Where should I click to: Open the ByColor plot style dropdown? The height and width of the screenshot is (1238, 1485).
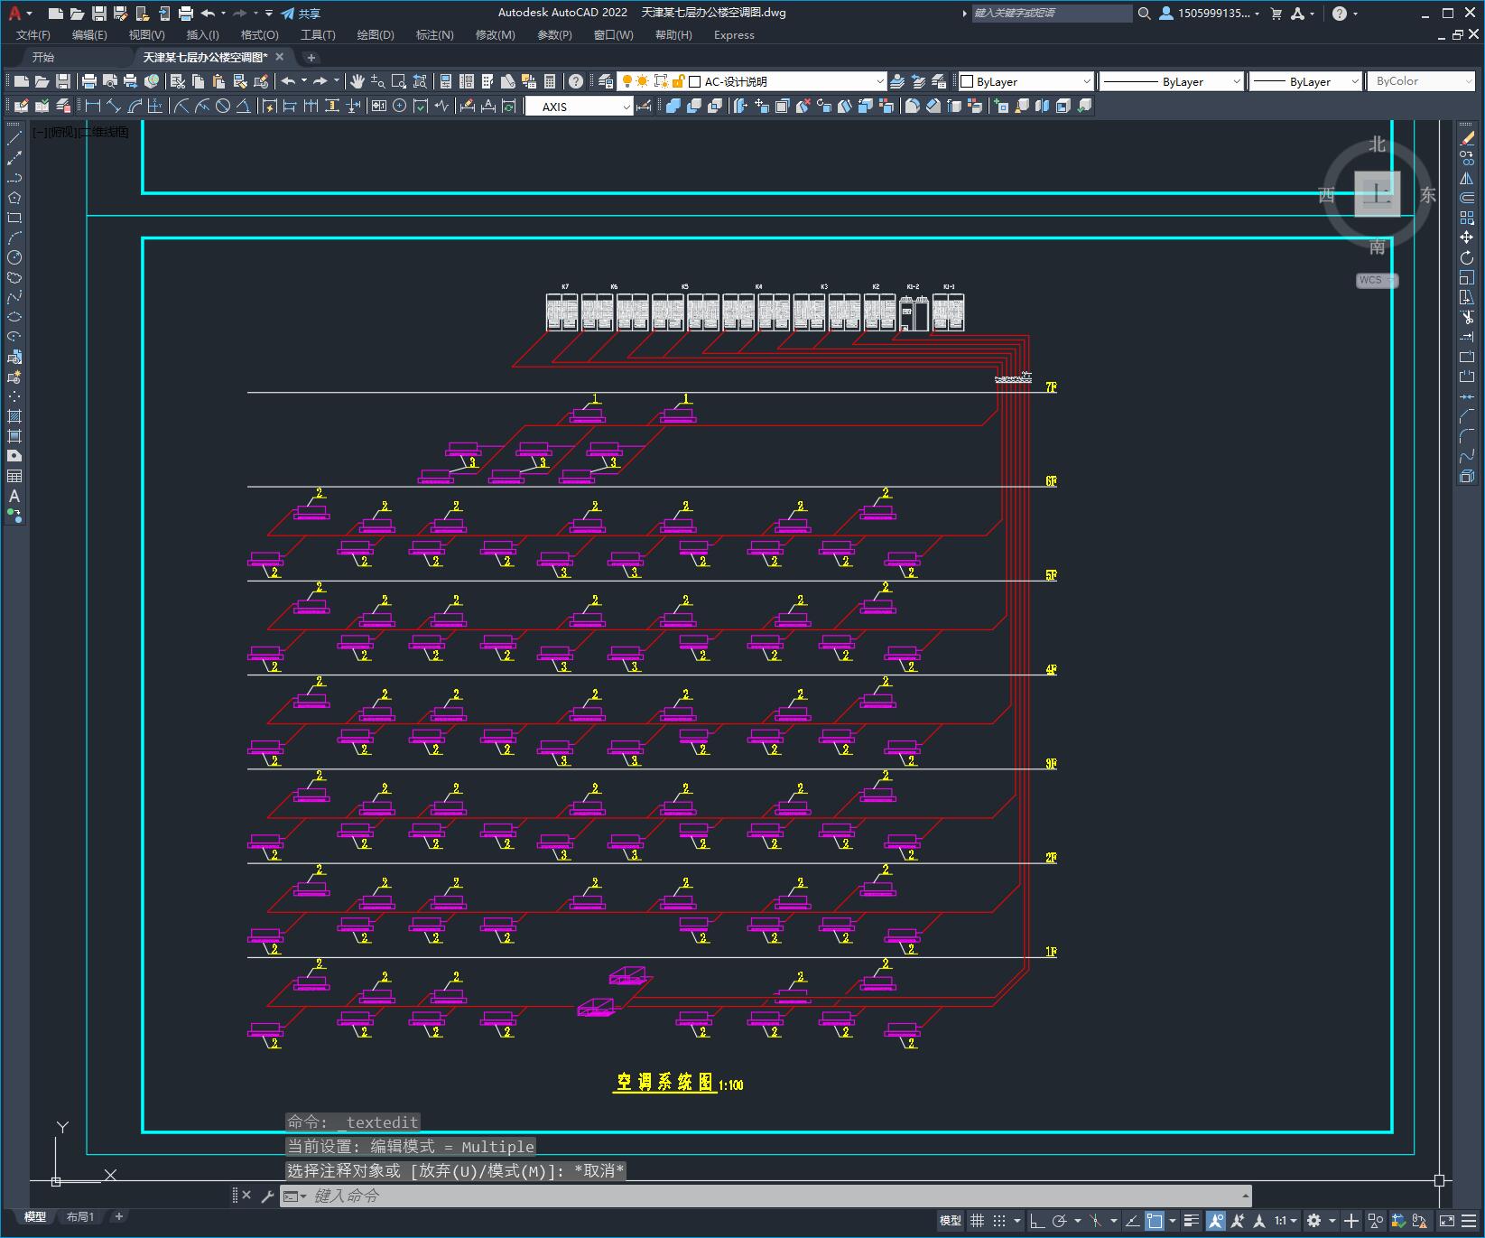coord(1421,81)
